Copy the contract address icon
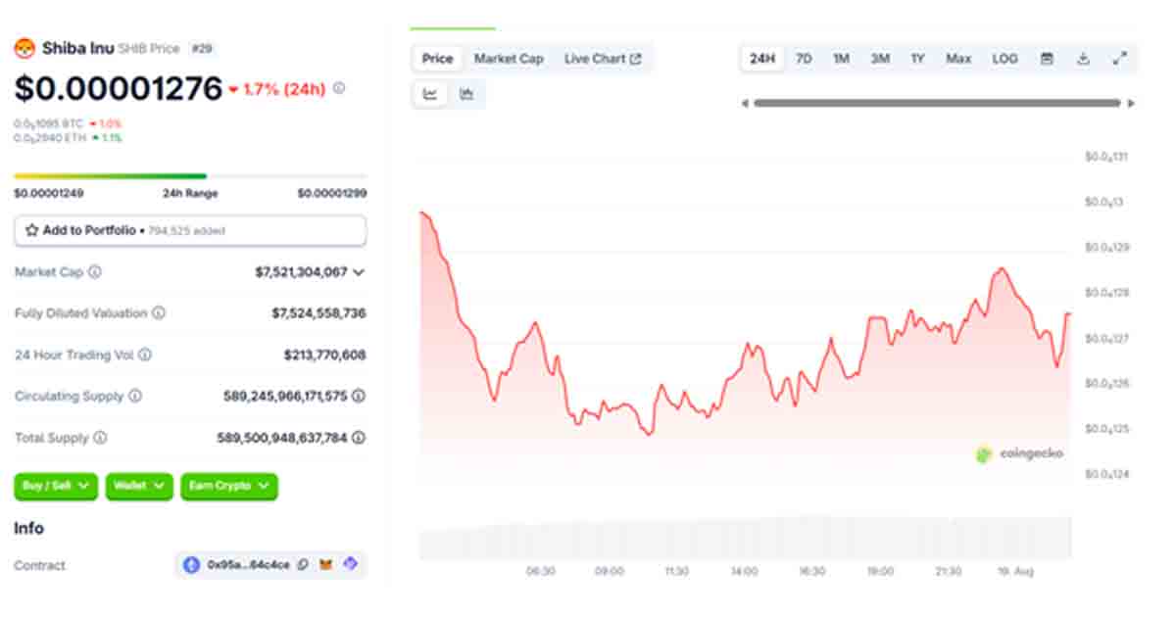 tap(303, 565)
